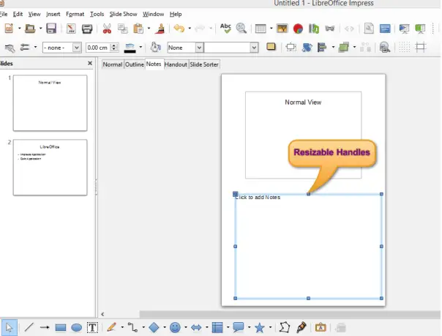This screenshot has width=442, height=336.
Task: Select the Text tool (T)
Action: point(92,327)
